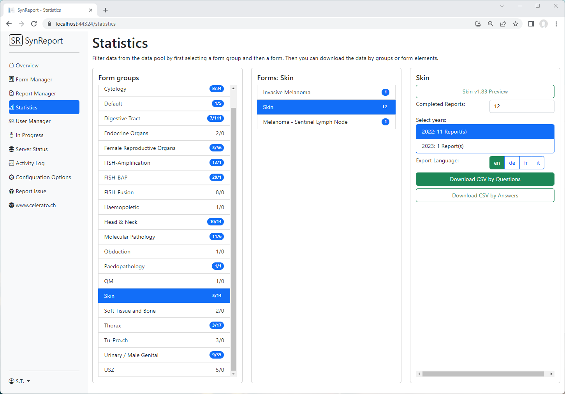Viewport: 565px width, 394px height.
Task: Click the Server Status database icon
Action: point(12,149)
